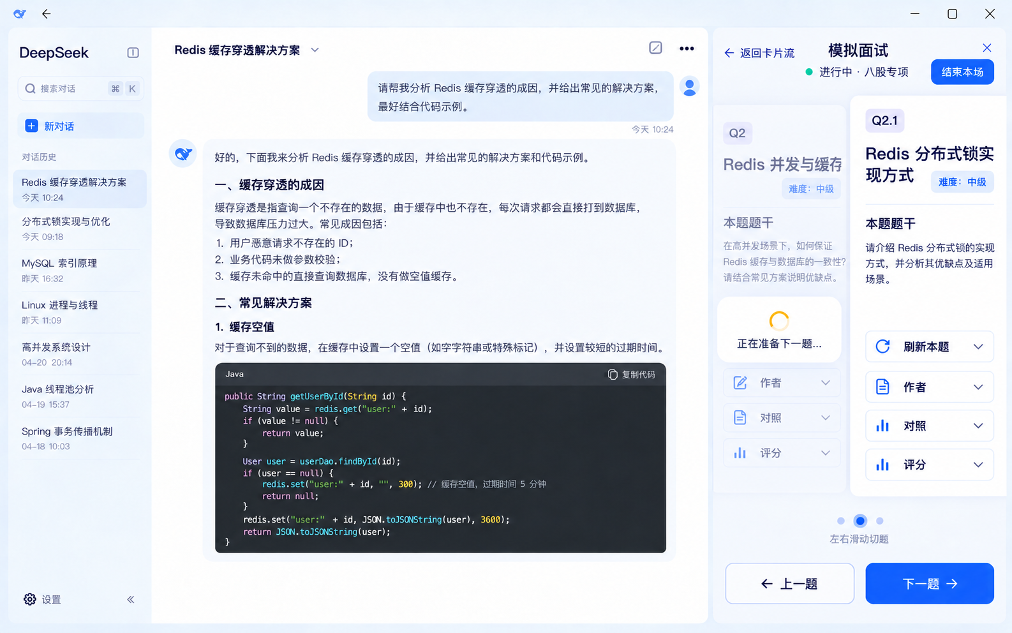Click 结束本场 to end the session
The width and height of the screenshot is (1012, 633).
pyautogui.click(x=962, y=72)
